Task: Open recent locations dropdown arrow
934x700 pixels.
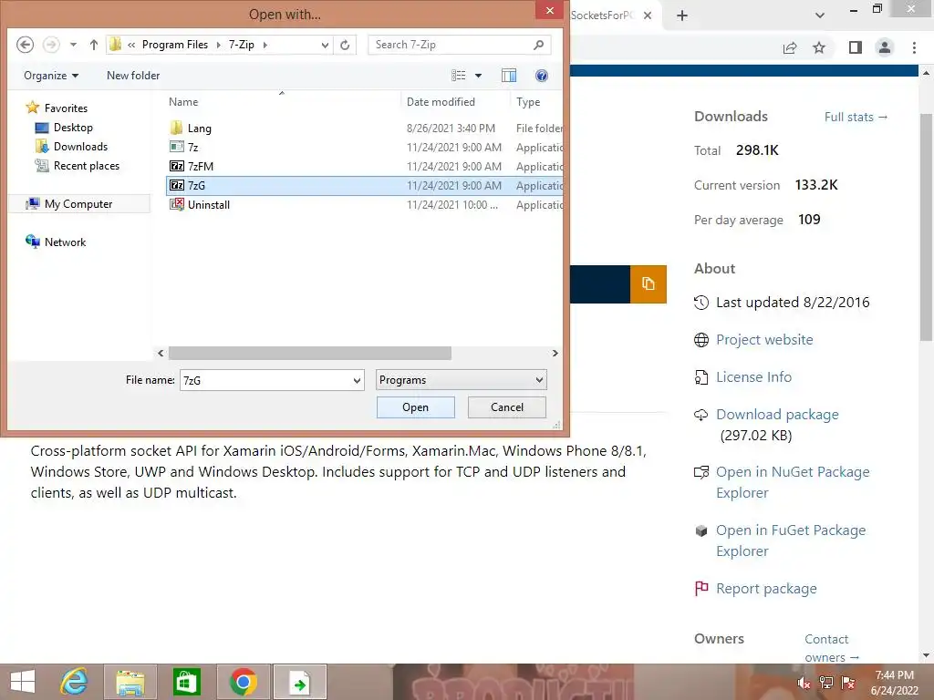Action: coord(73,45)
